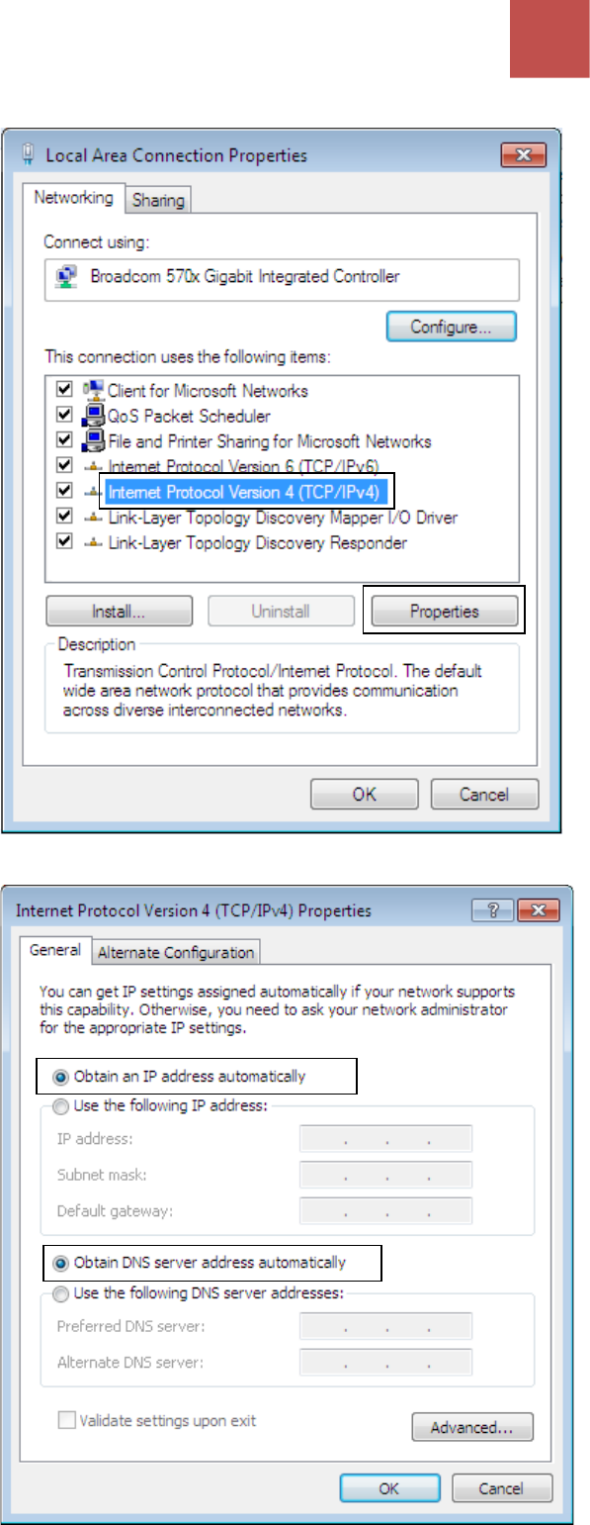Uncheck Internet Protocol Version 6 checkbox
This screenshot has width=590, height=1525.
[x=65, y=465]
